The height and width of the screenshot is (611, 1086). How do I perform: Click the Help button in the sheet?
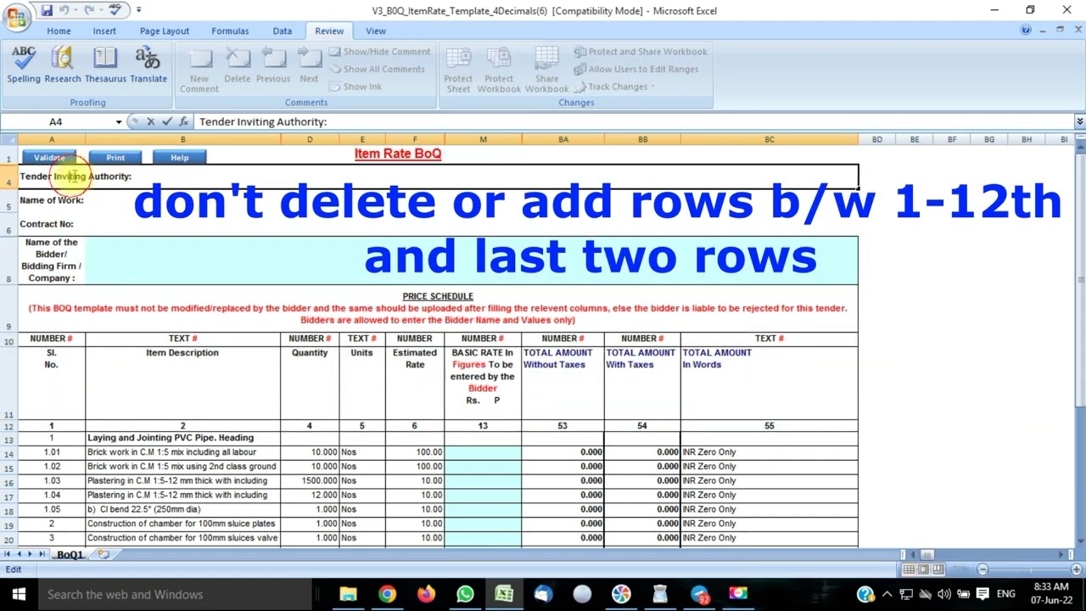180,158
